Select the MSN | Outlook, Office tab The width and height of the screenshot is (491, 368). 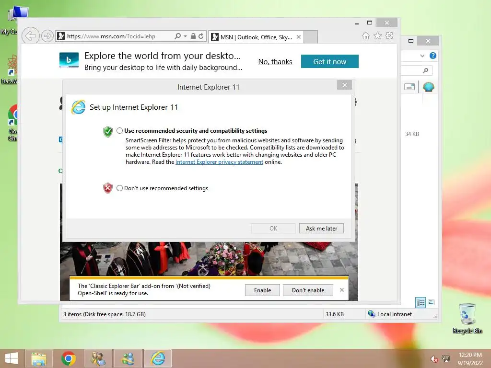click(255, 37)
